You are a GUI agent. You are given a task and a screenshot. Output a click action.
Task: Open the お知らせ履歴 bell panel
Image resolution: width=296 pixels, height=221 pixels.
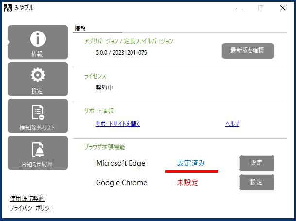pyautogui.click(x=38, y=153)
